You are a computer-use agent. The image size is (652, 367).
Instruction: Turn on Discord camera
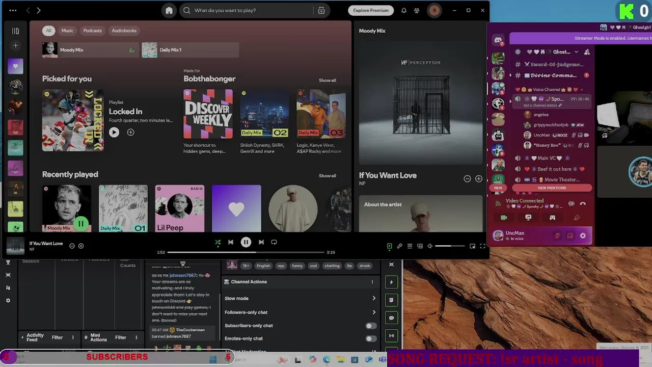coord(504,218)
